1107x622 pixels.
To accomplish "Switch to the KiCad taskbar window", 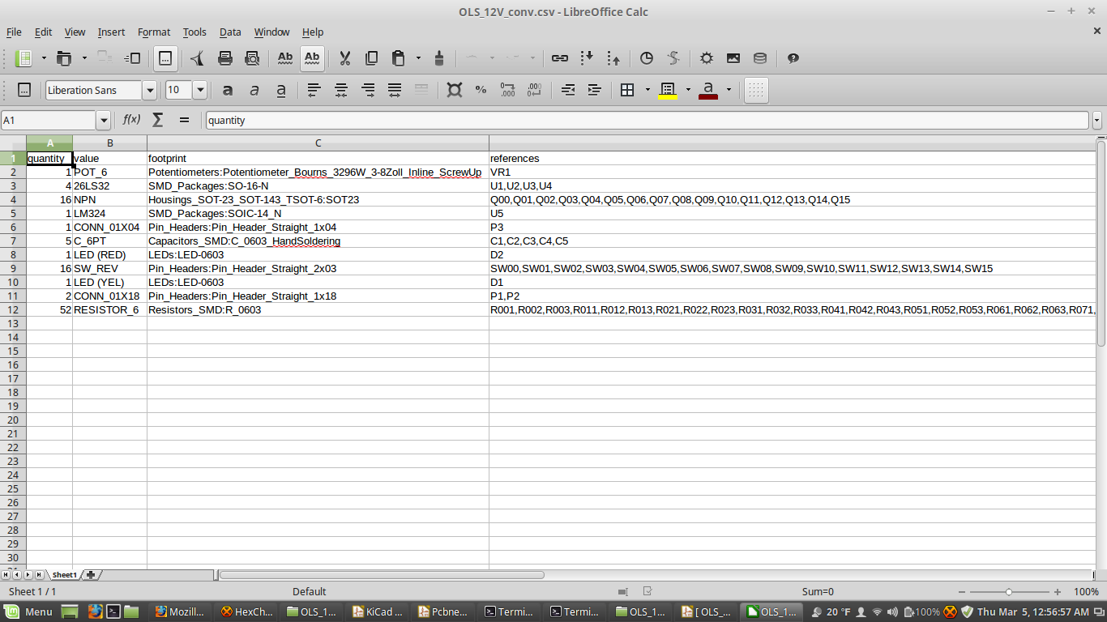I will click(378, 611).
